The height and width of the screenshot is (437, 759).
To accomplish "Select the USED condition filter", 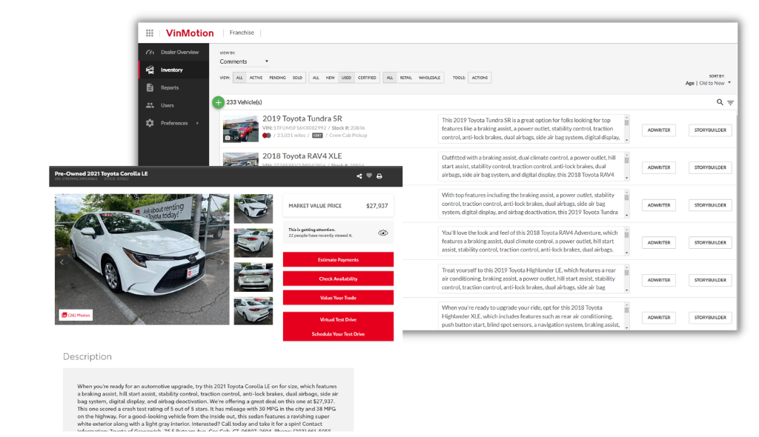I will (x=346, y=78).
